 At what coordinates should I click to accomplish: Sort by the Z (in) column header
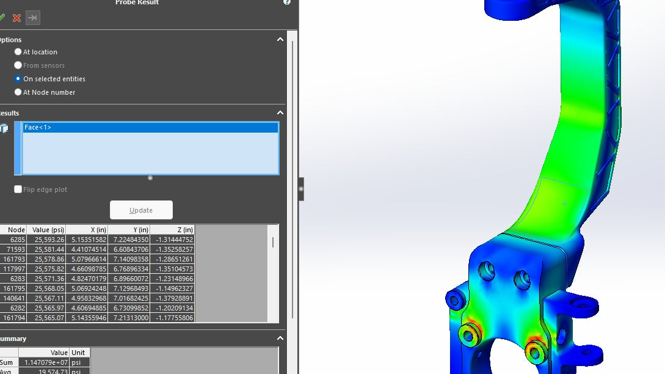pos(173,230)
